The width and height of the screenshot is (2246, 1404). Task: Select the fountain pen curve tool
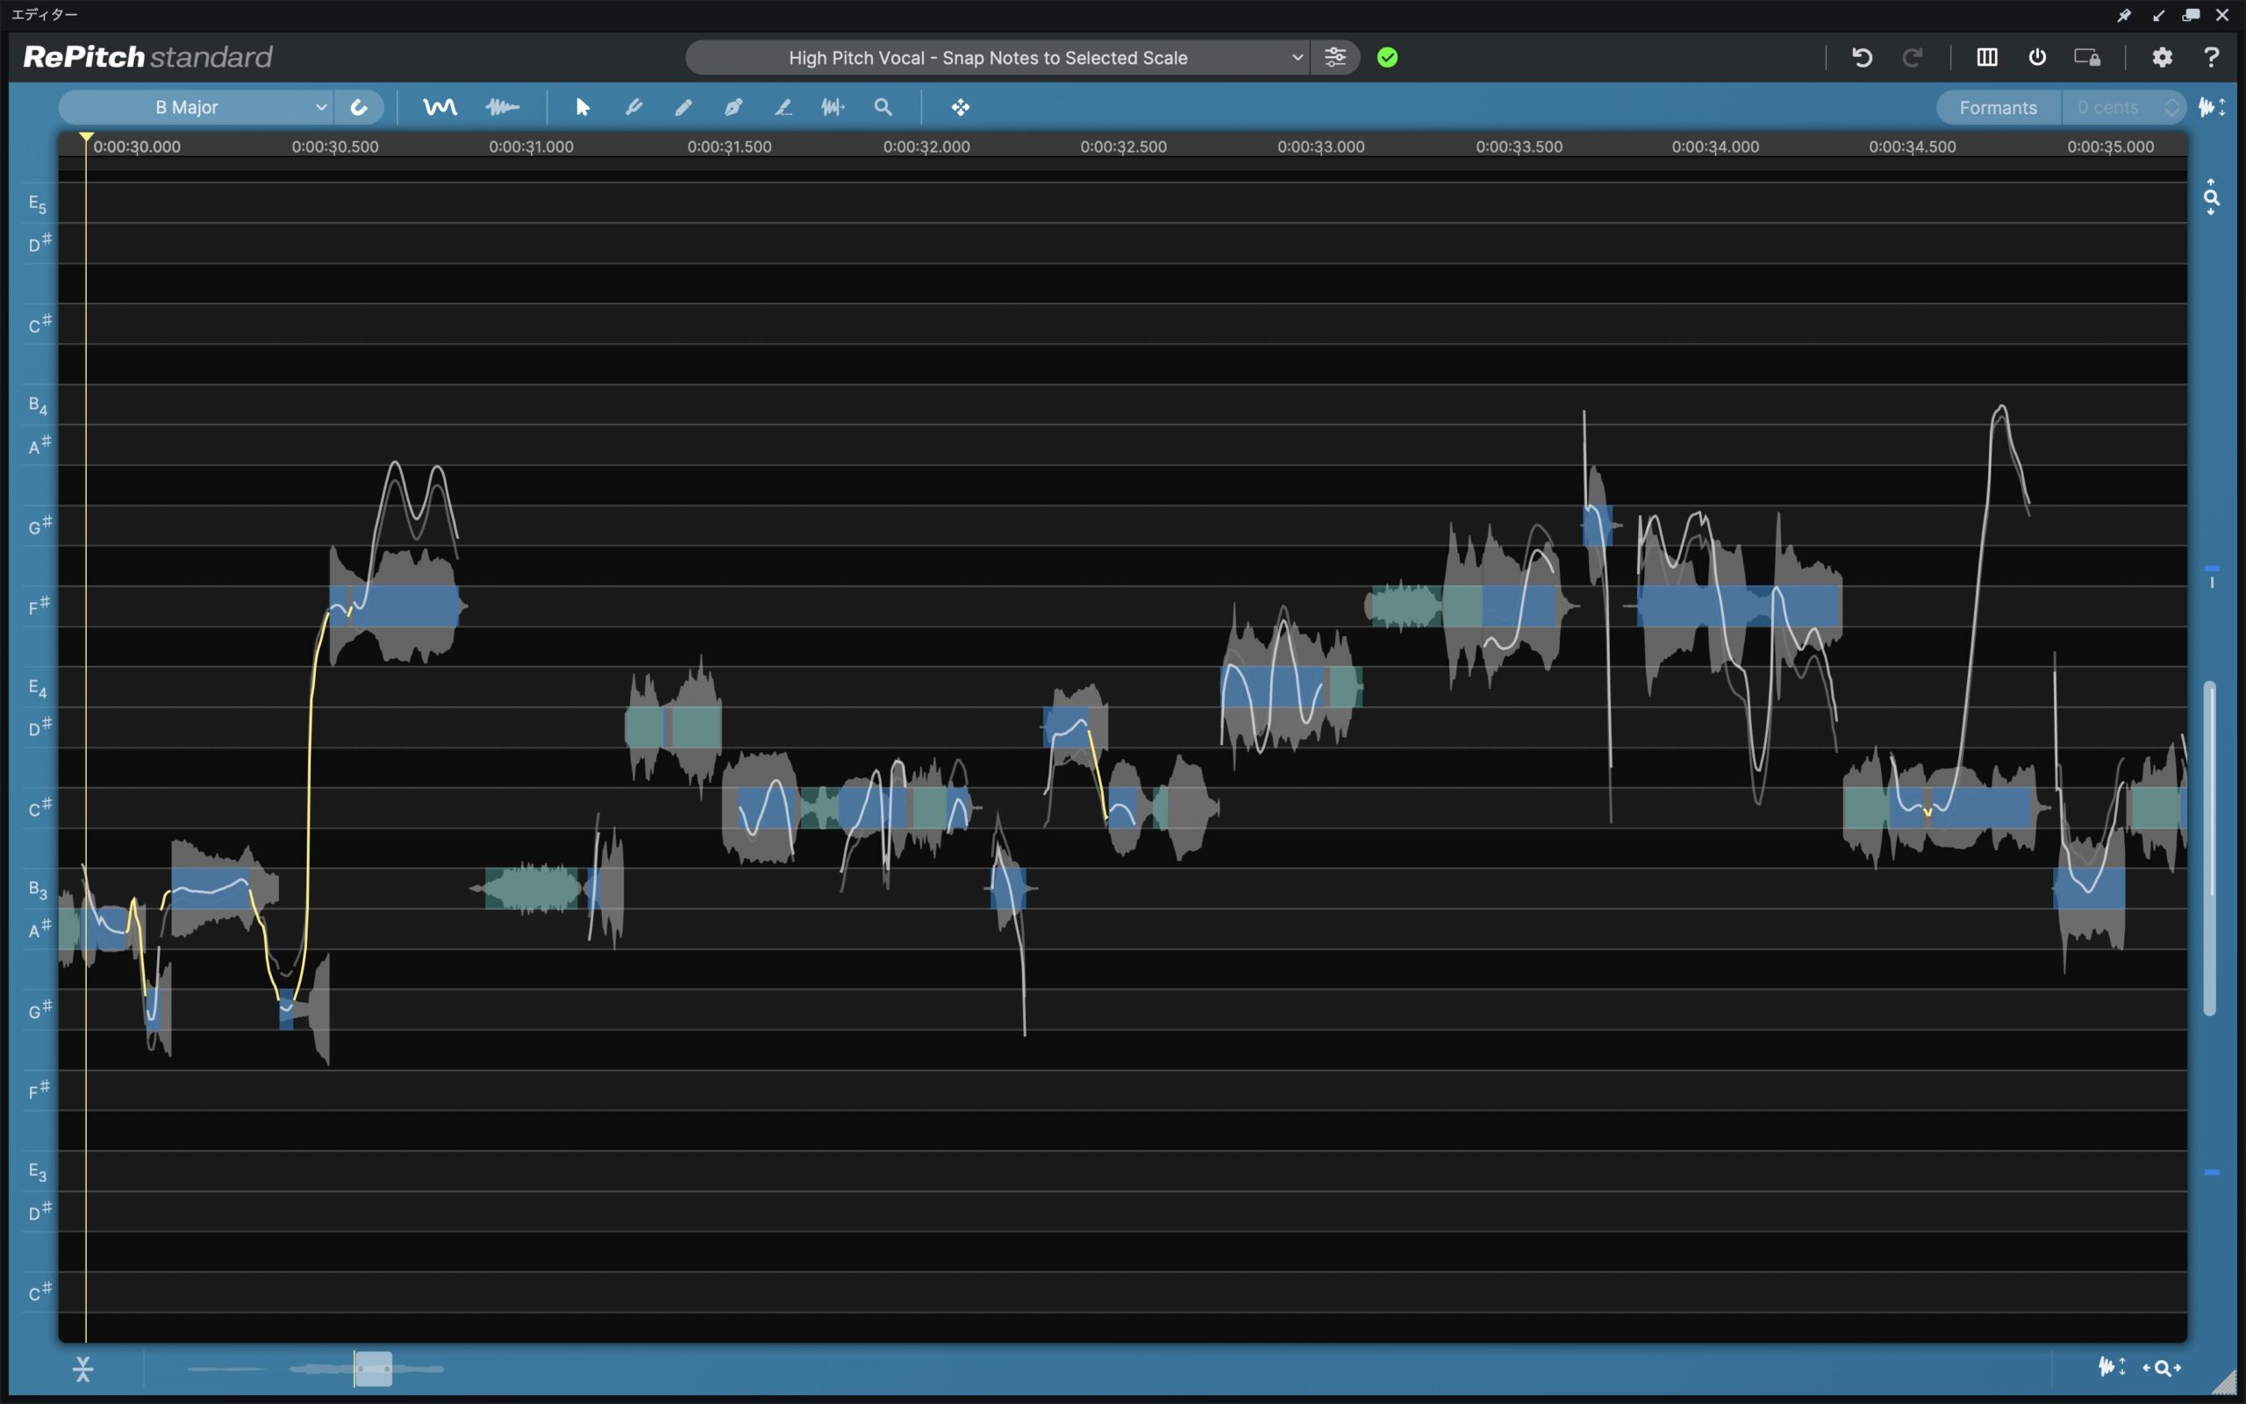coord(733,108)
